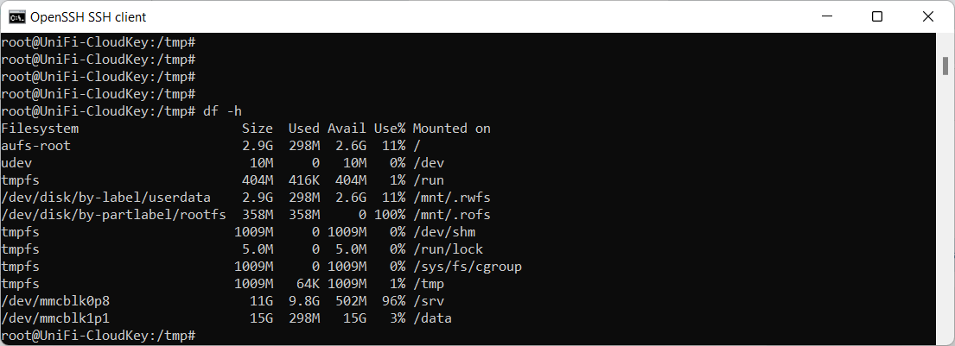Image resolution: width=955 pixels, height=346 pixels.
Task: Click the /dev/mmcblk0p8 device name
Action: (55, 301)
